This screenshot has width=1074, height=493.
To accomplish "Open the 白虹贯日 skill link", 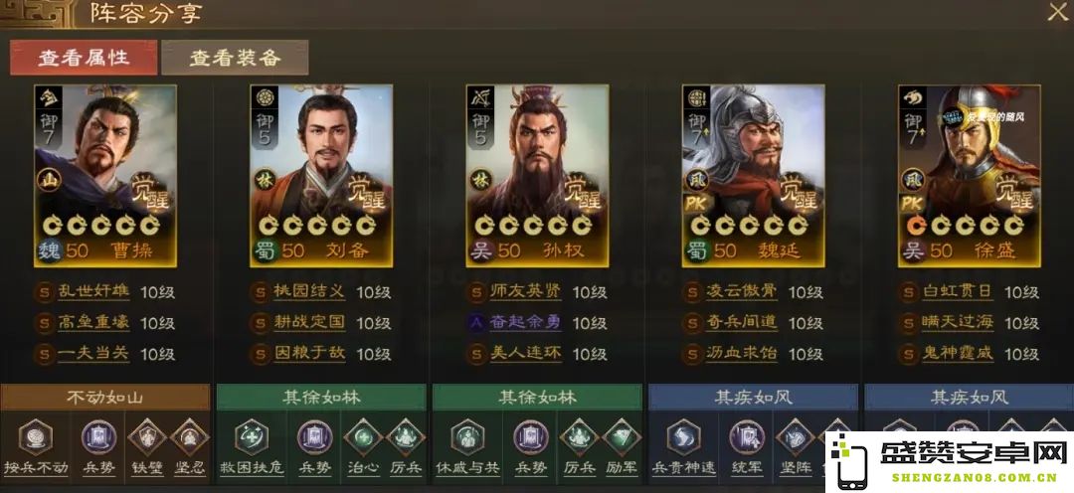I will [x=957, y=291].
